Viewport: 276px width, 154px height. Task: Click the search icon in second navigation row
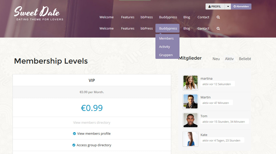(218, 29)
